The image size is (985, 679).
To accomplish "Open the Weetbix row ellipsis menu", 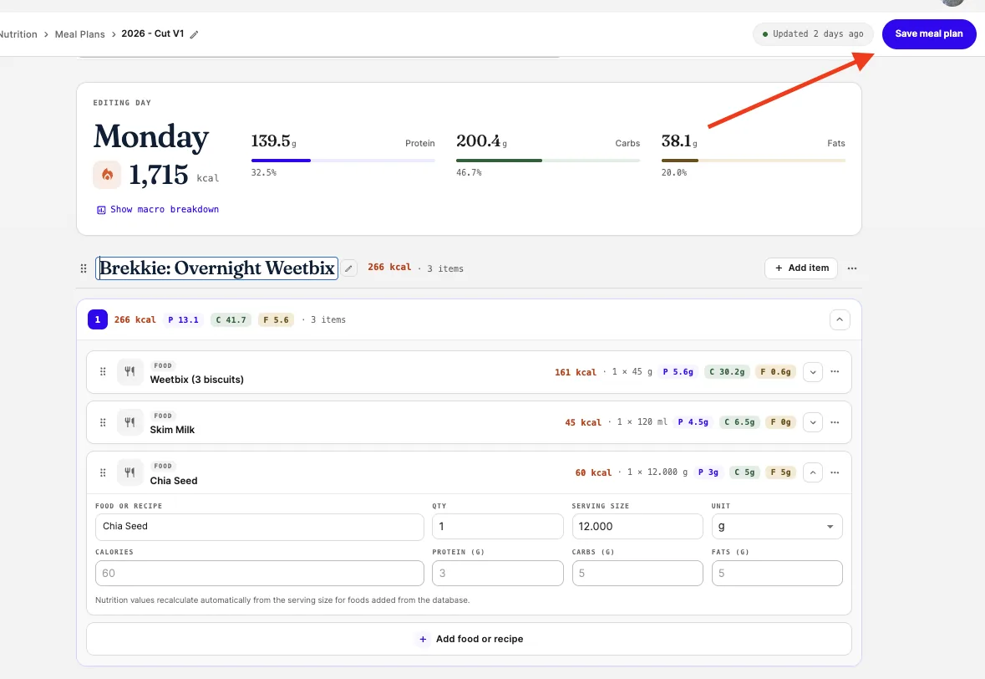I will tap(835, 371).
